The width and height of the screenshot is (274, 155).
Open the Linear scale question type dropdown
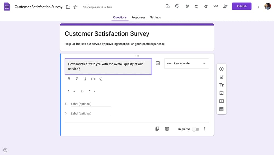(187, 63)
